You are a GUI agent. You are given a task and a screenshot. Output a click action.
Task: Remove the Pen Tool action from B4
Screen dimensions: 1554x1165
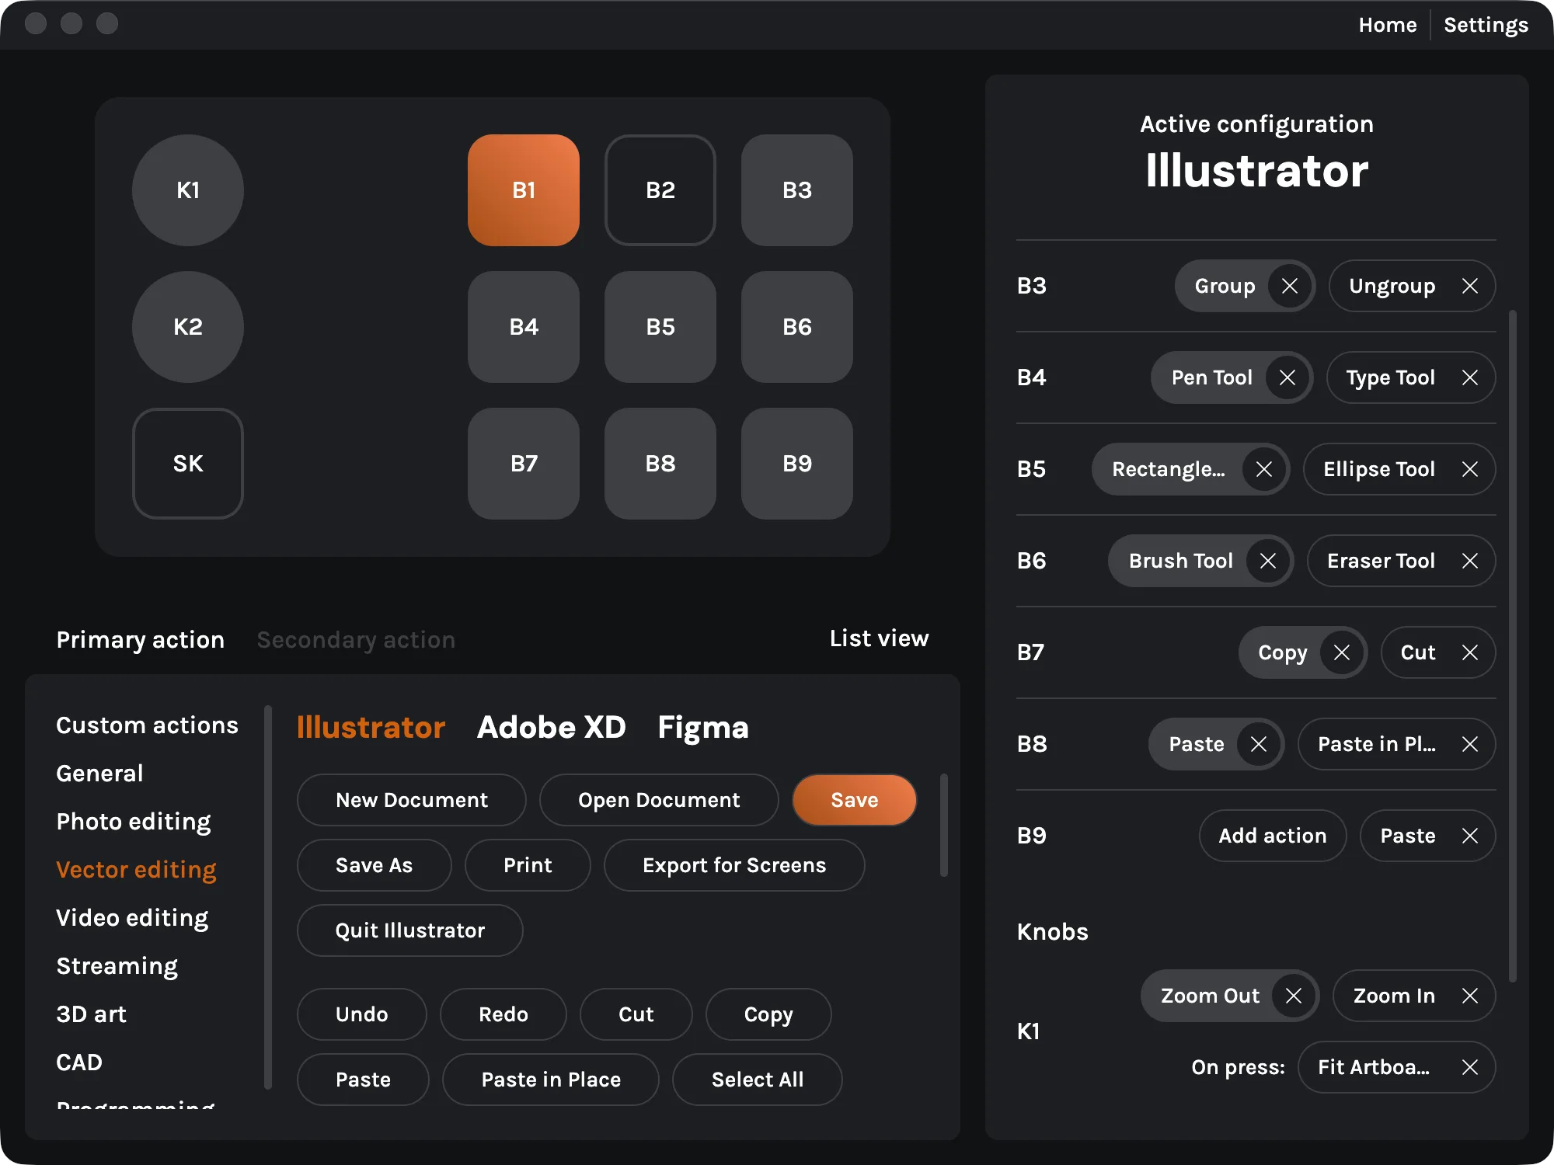[1287, 377]
